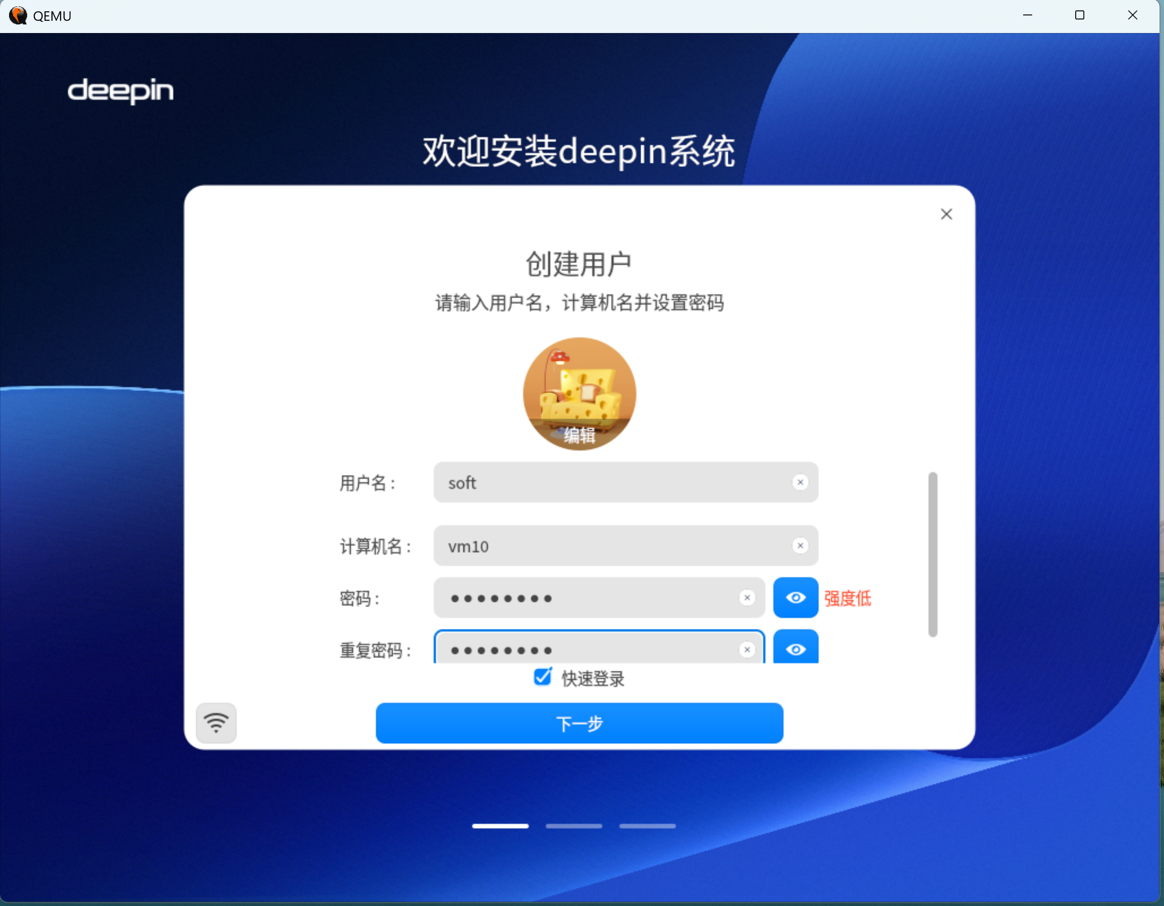This screenshot has width=1164, height=906.
Task: Click the 用户名 field label
Action: click(x=367, y=483)
